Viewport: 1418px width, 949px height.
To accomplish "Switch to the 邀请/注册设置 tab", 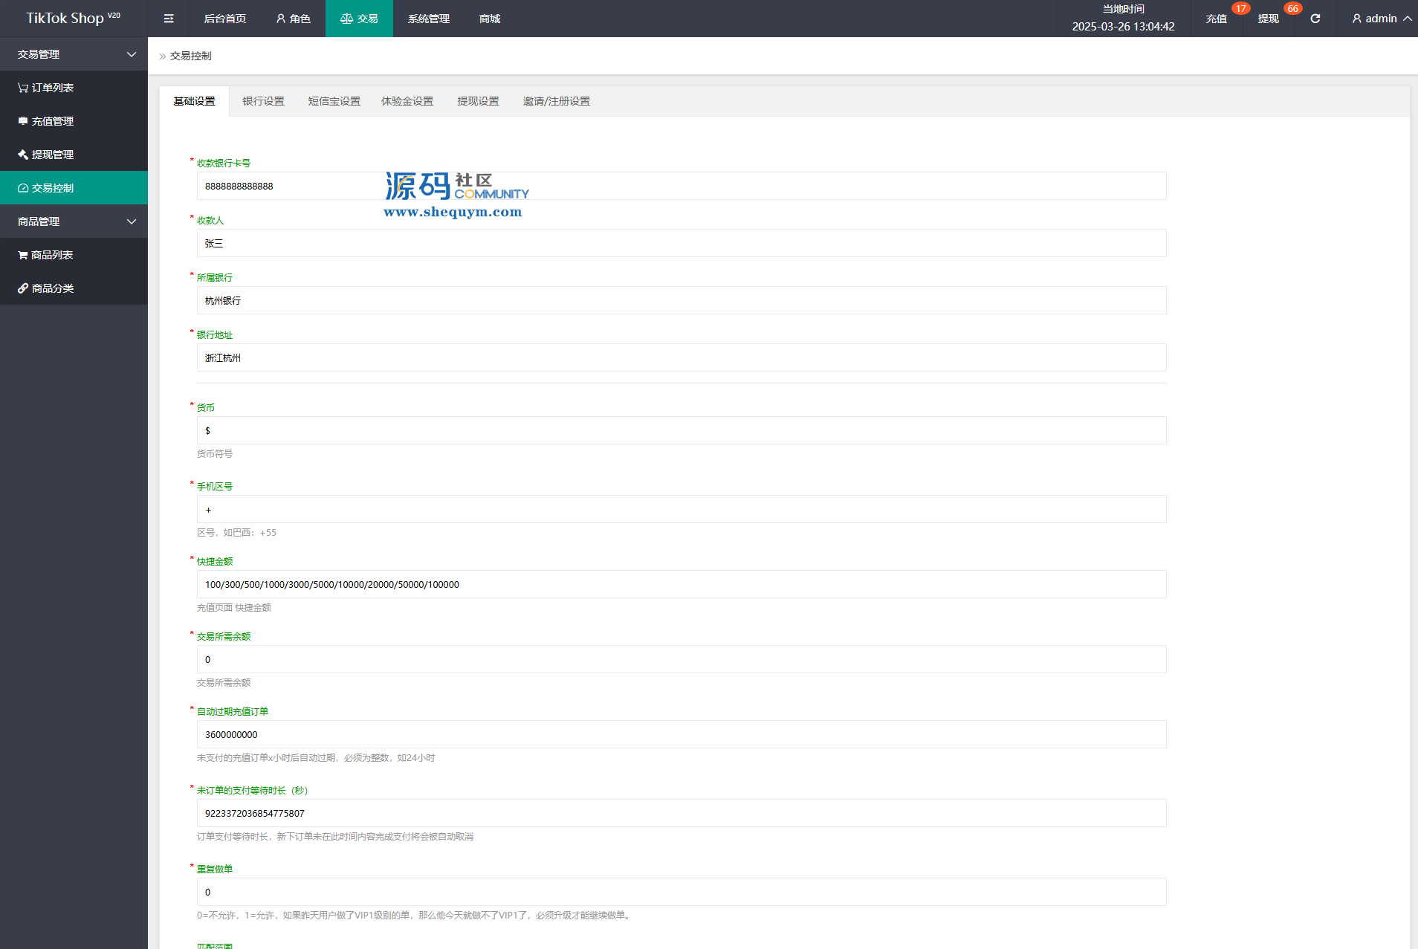I will (556, 101).
